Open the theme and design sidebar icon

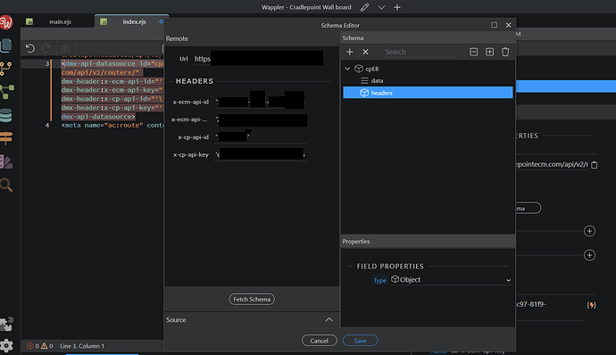(x=6, y=161)
